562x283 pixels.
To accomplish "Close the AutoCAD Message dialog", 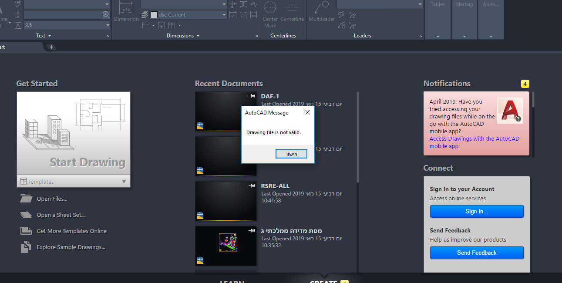I will tap(308, 112).
